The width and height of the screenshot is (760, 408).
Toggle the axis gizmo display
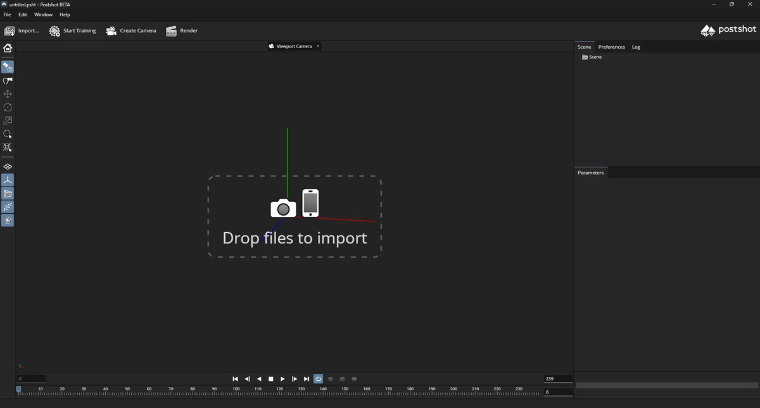coord(8,180)
